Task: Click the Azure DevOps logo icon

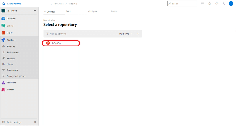Action: click(x=4, y=4)
